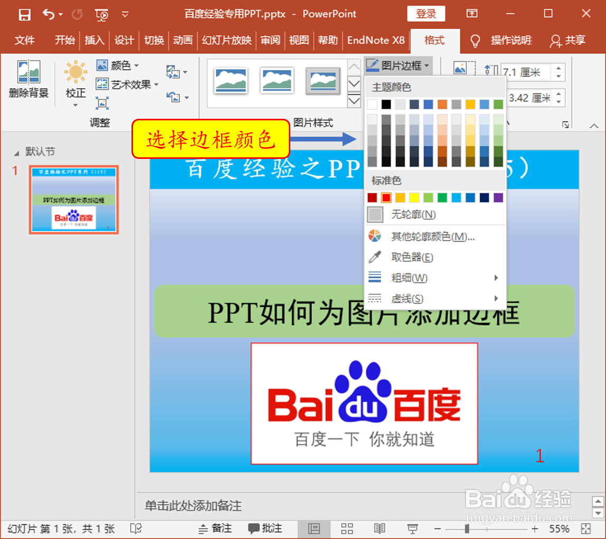Switch to the 设计 tab

(124, 40)
